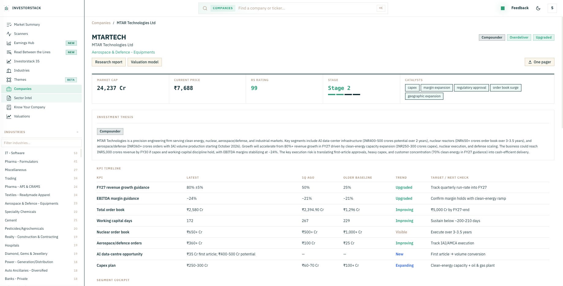563x286 pixels.
Task: Click the Capex plan KPI row
Action: pyautogui.click(x=323, y=266)
